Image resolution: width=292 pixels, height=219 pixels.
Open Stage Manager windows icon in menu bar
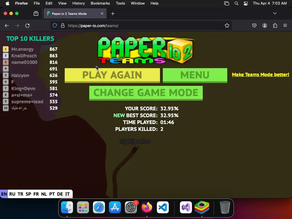(x=226, y=3)
